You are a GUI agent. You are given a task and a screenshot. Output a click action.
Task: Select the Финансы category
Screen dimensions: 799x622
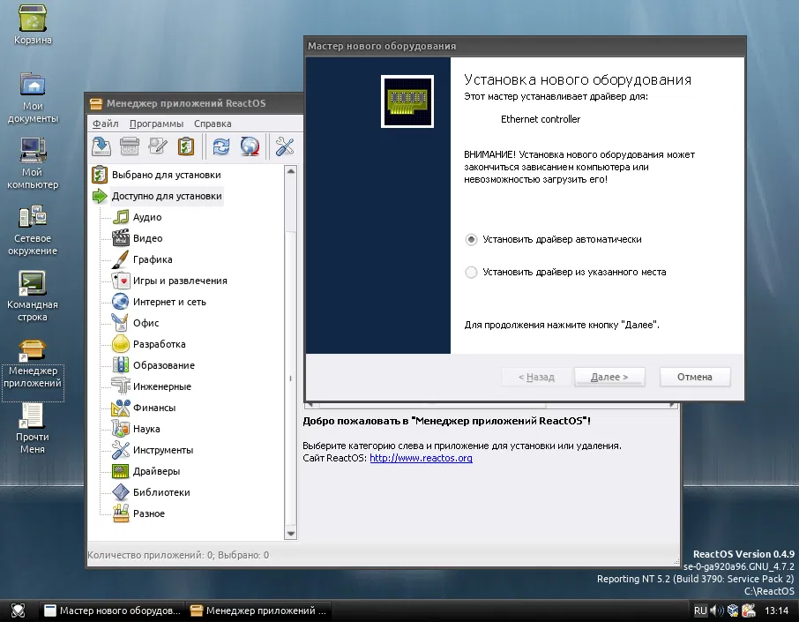click(x=153, y=408)
